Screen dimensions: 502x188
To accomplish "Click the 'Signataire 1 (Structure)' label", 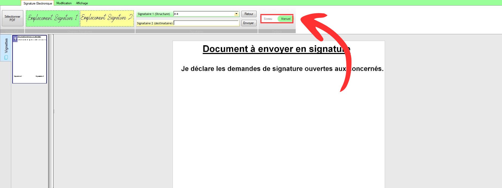I will point(154,14).
